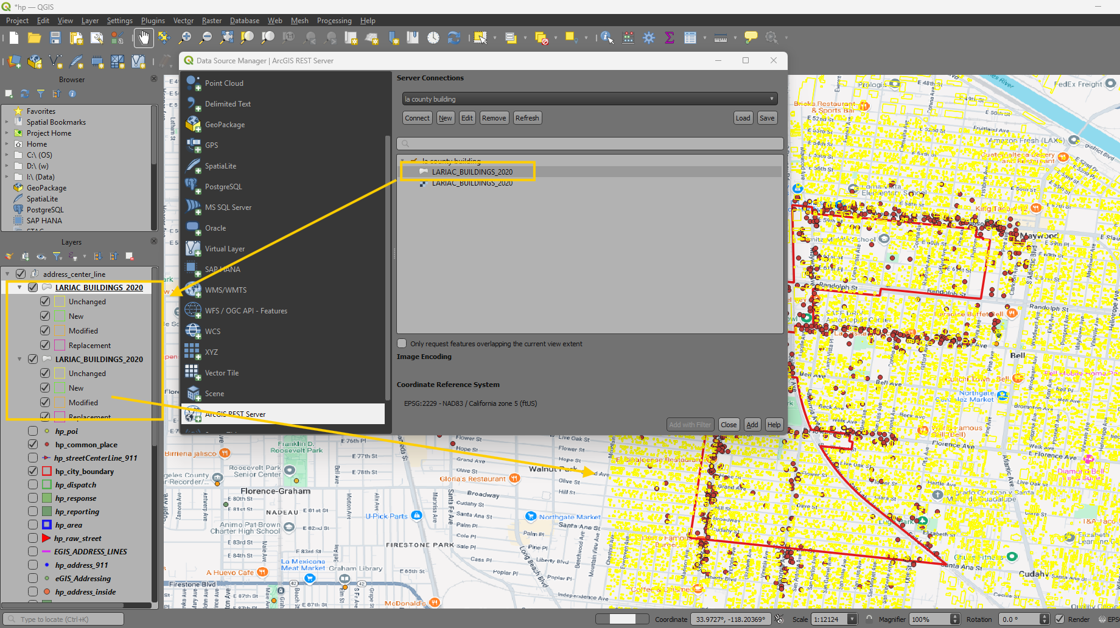
Task: Click the Load connections button
Action: click(x=743, y=118)
